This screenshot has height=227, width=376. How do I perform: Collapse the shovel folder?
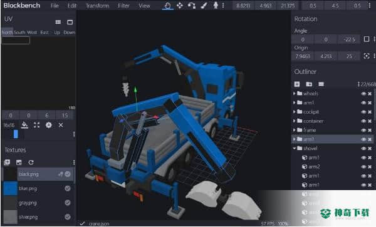pyautogui.click(x=295, y=148)
